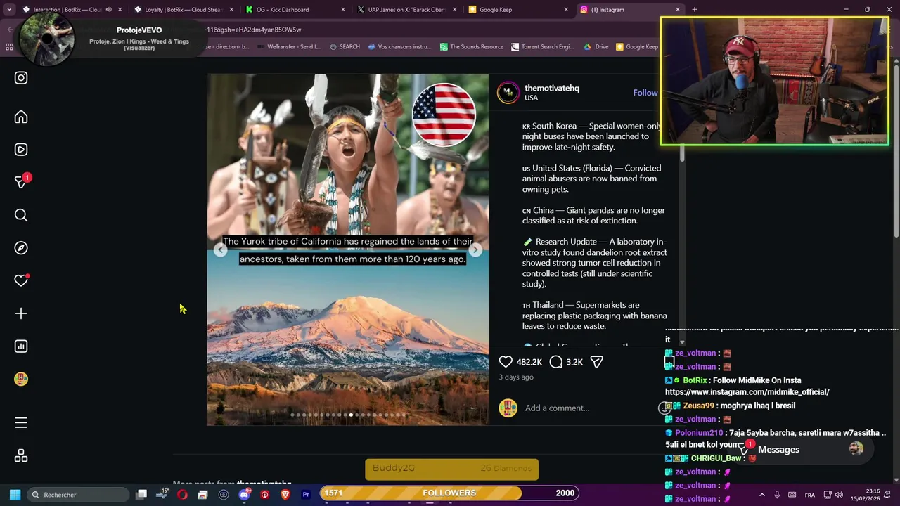Show hidden system tray icons
Screen dimensions: 900x506
pyautogui.click(x=761, y=495)
